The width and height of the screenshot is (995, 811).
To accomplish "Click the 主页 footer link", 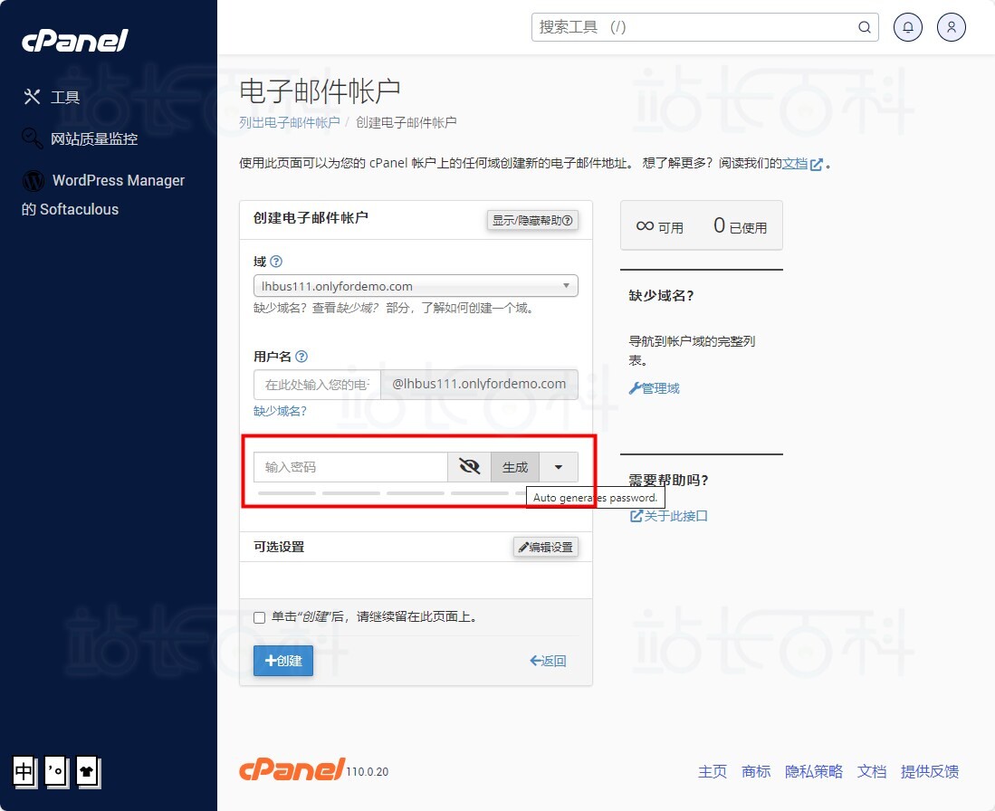I will pos(712,772).
